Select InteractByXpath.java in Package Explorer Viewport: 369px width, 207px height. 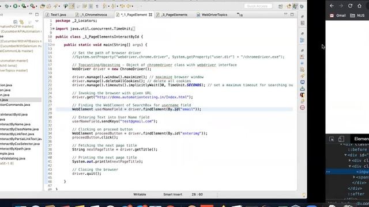(x=16, y=148)
